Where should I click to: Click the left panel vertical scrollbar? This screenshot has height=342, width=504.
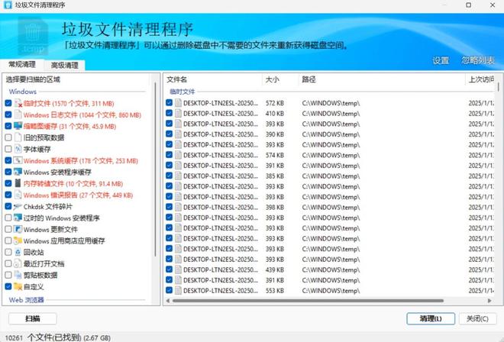click(155, 169)
